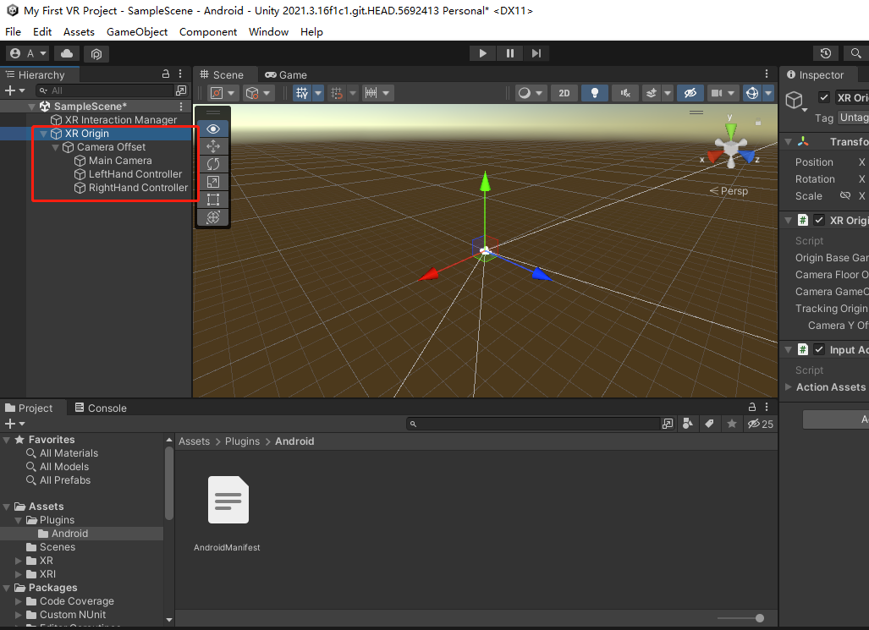
Task: Toggle hidden objects visibility in Scene toolbar
Action: click(690, 93)
